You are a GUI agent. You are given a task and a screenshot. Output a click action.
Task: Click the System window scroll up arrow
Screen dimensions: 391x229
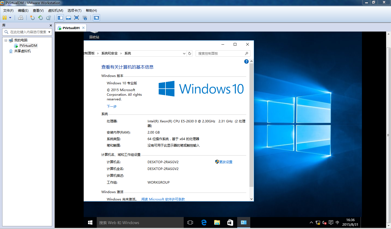[x=251, y=61]
